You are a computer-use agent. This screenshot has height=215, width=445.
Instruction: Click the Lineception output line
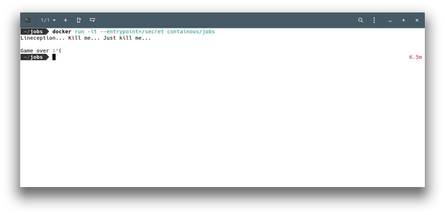(86, 38)
